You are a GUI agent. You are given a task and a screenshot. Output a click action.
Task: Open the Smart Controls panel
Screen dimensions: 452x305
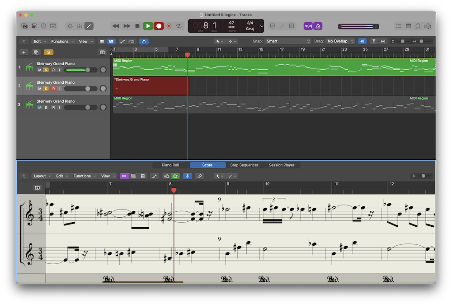point(70,26)
